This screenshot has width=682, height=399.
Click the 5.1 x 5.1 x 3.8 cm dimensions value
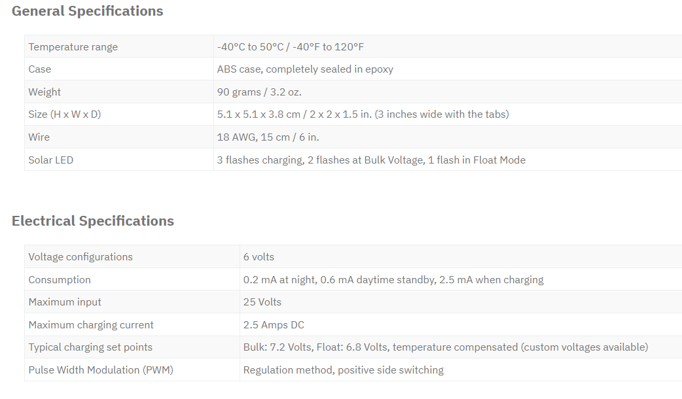point(363,114)
